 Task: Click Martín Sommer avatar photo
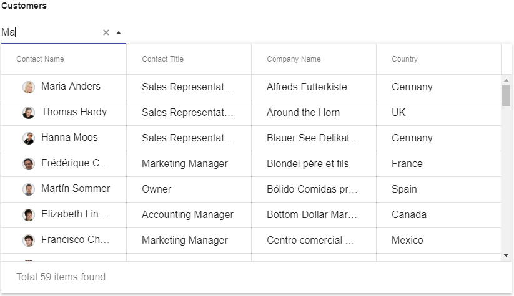(x=29, y=189)
